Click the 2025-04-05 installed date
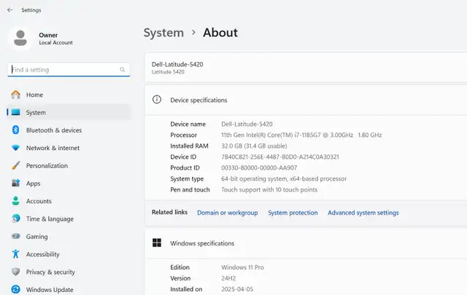The width and height of the screenshot is (467, 295). (237, 289)
